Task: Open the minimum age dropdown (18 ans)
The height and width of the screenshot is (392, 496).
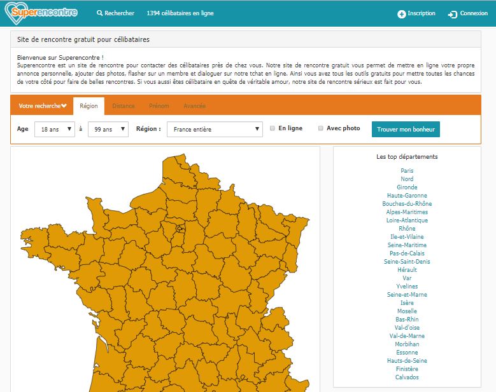Action: click(55, 129)
